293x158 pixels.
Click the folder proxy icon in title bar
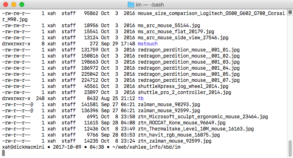[131, 4]
